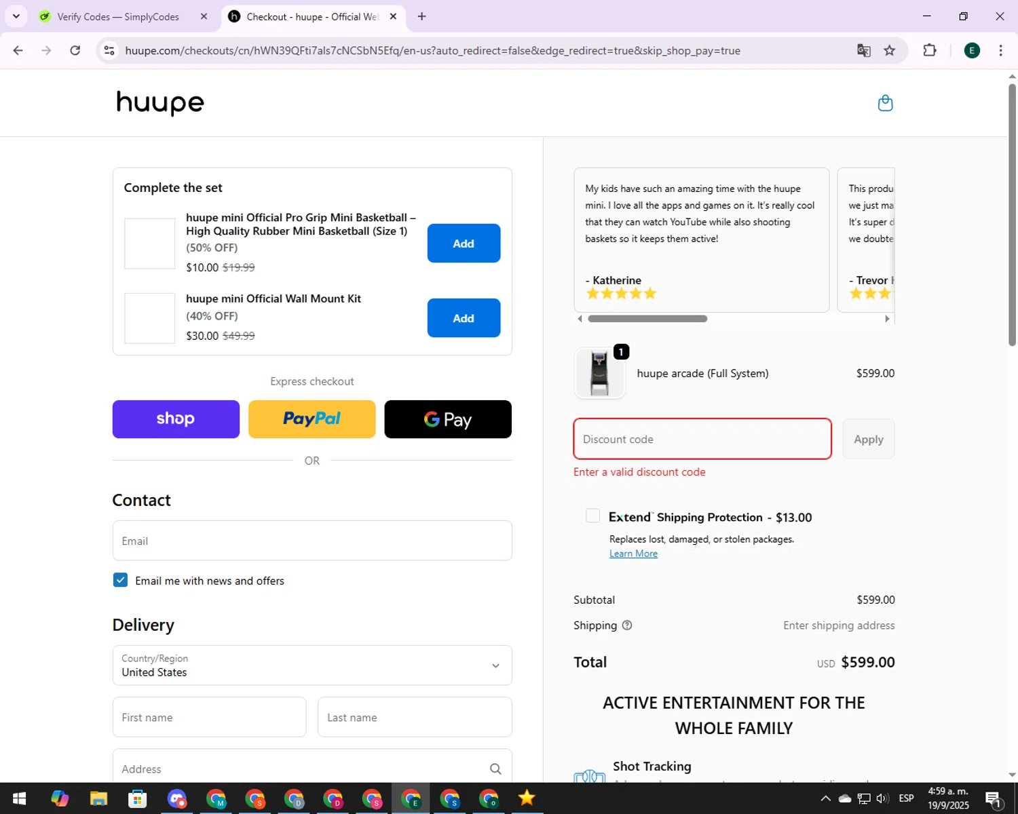Open the Extend Learn More link
The width and height of the screenshot is (1018, 814).
point(633,554)
